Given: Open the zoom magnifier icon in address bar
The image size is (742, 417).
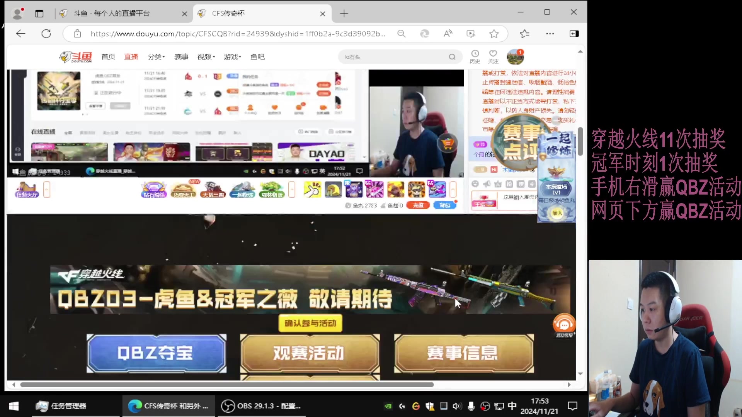Looking at the screenshot, I should (x=402, y=34).
